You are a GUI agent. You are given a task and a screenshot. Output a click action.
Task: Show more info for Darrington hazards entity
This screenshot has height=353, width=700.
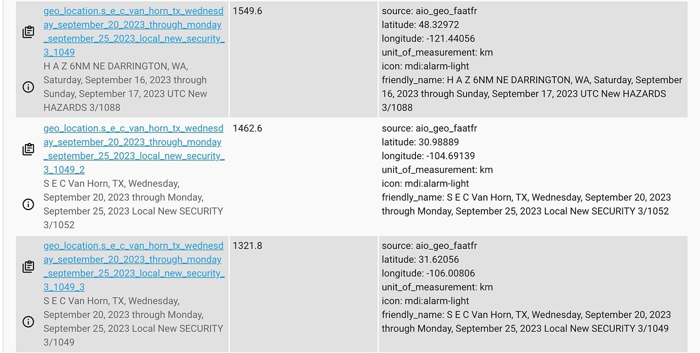pyautogui.click(x=28, y=87)
